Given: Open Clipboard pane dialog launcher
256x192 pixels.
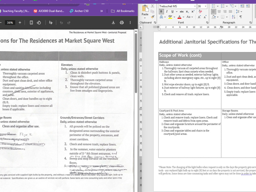Looking at the screenshot, I should tap(155, 23).
